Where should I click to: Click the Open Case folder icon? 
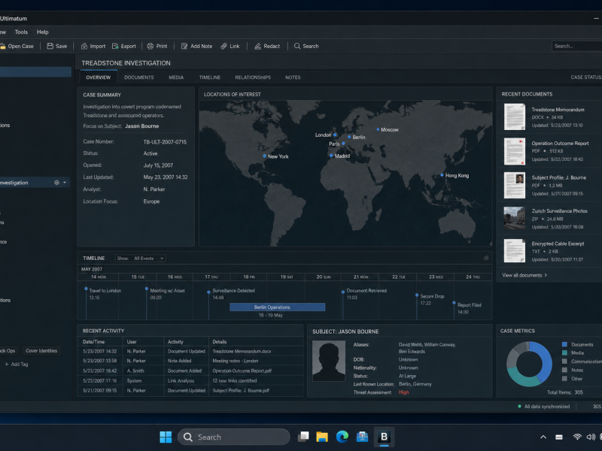[x=3, y=46]
